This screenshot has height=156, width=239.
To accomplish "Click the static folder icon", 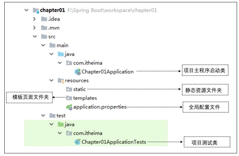I will click(69, 89).
